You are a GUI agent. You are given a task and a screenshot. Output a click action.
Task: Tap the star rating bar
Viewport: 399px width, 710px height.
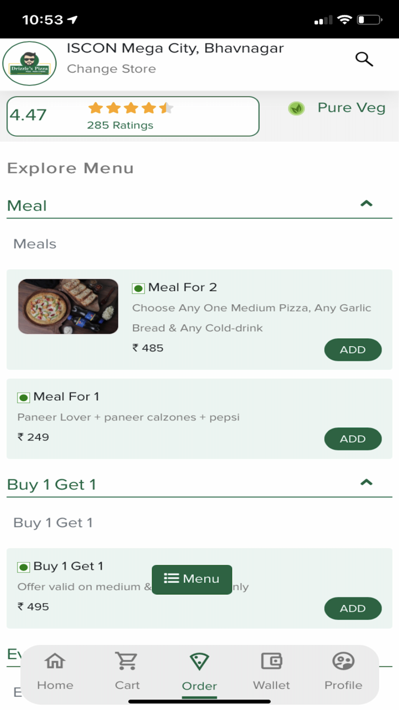point(131,108)
